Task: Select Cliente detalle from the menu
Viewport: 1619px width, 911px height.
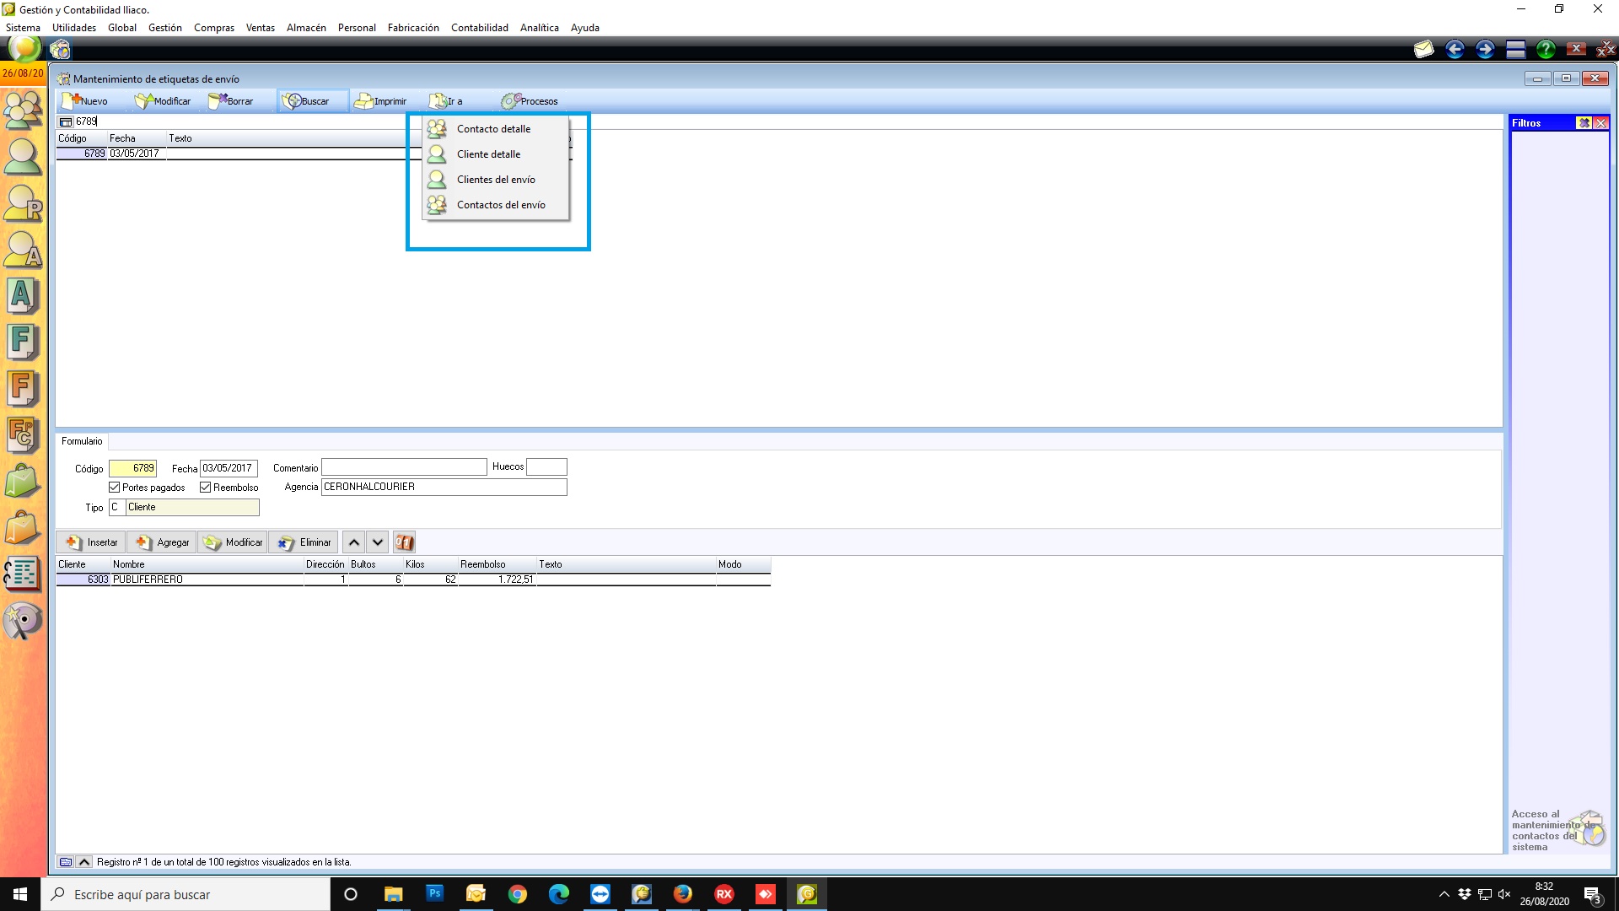Action: (x=496, y=154)
